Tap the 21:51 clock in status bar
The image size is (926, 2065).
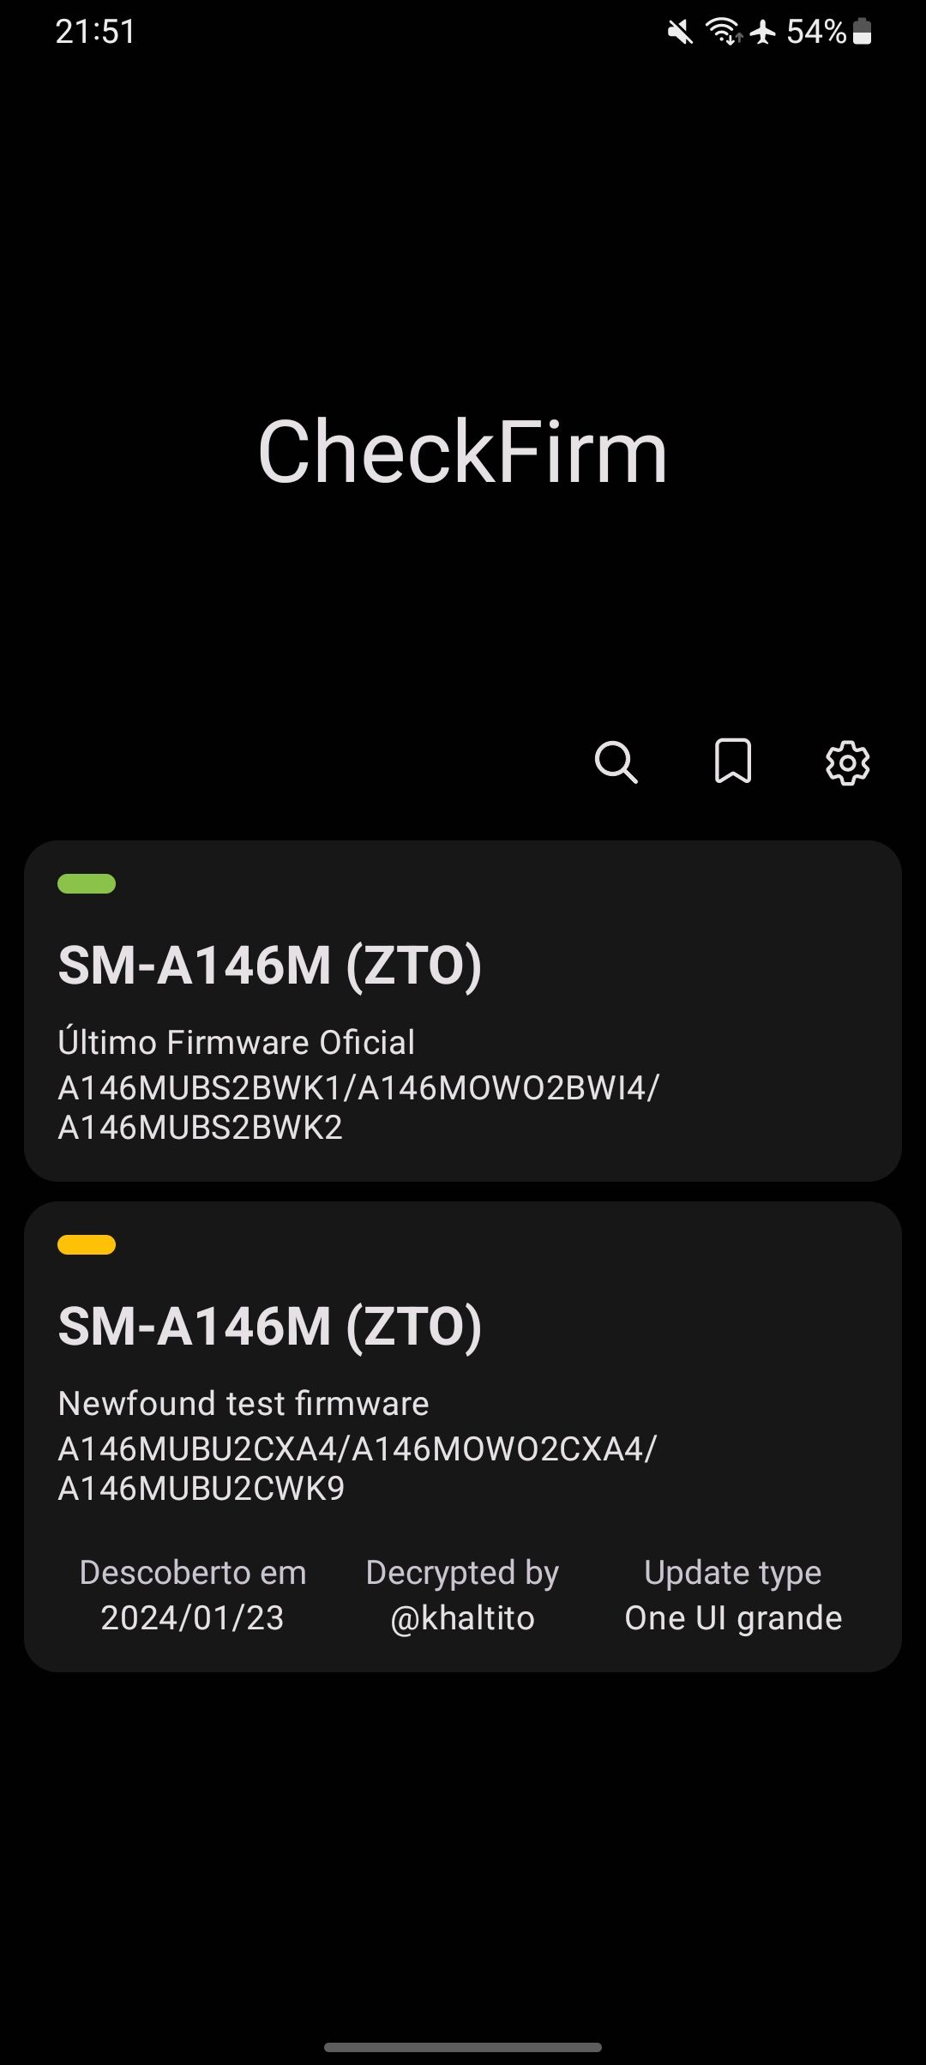95,33
